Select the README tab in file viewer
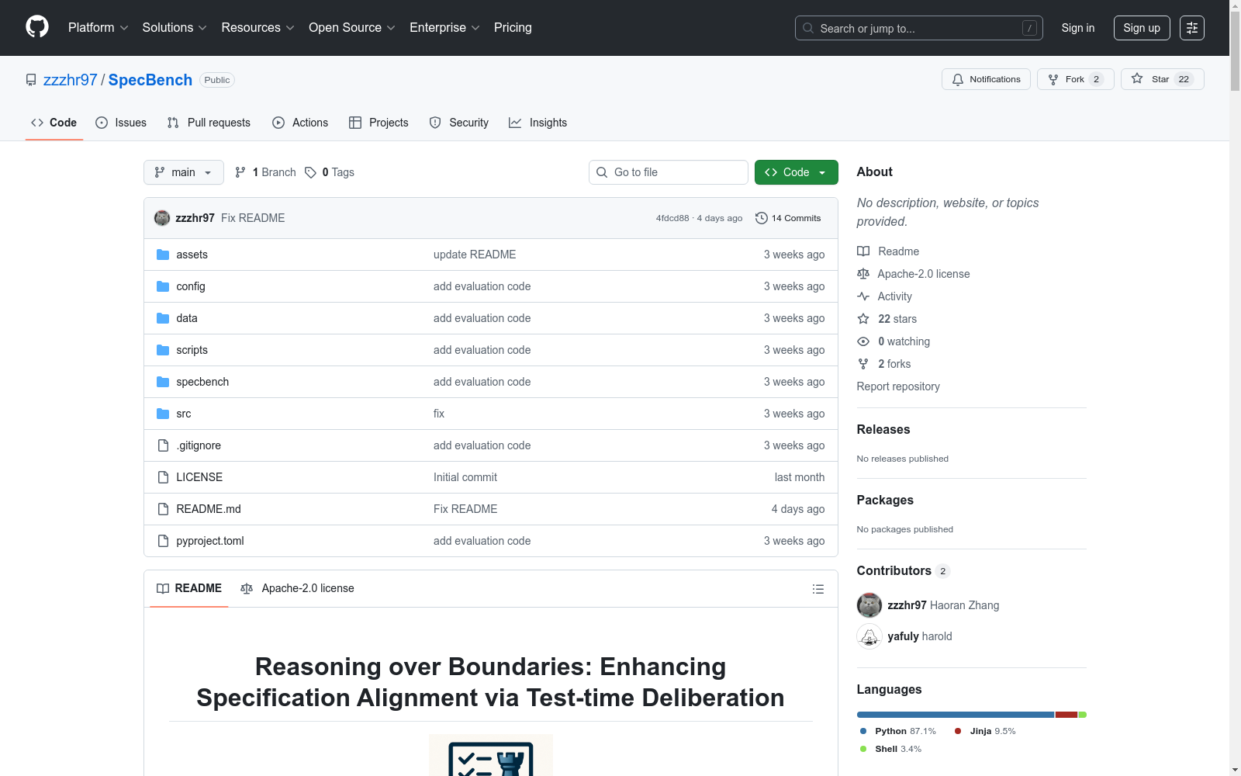The width and height of the screenshot is (1241, 776). tap(189, 588)
